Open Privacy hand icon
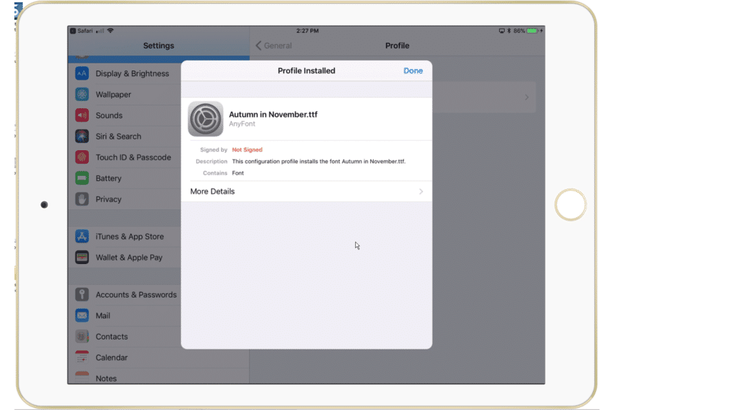 click(82, 199)
